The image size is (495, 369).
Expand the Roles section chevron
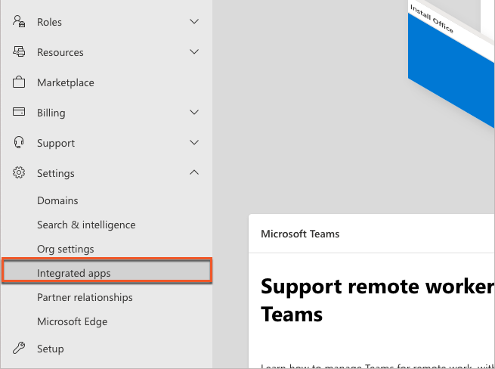coord(194,21)
